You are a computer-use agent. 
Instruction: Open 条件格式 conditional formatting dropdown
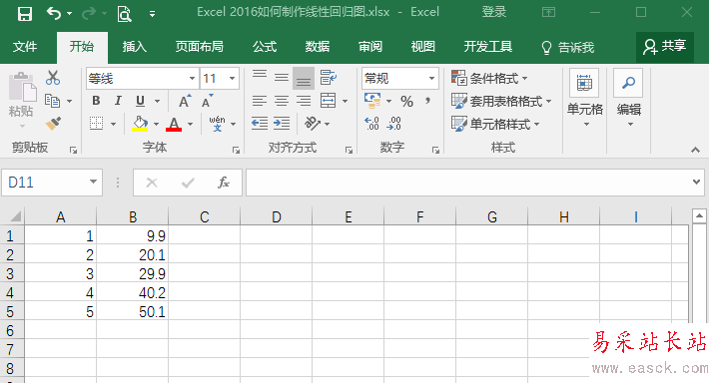click(x=489, y=78)
